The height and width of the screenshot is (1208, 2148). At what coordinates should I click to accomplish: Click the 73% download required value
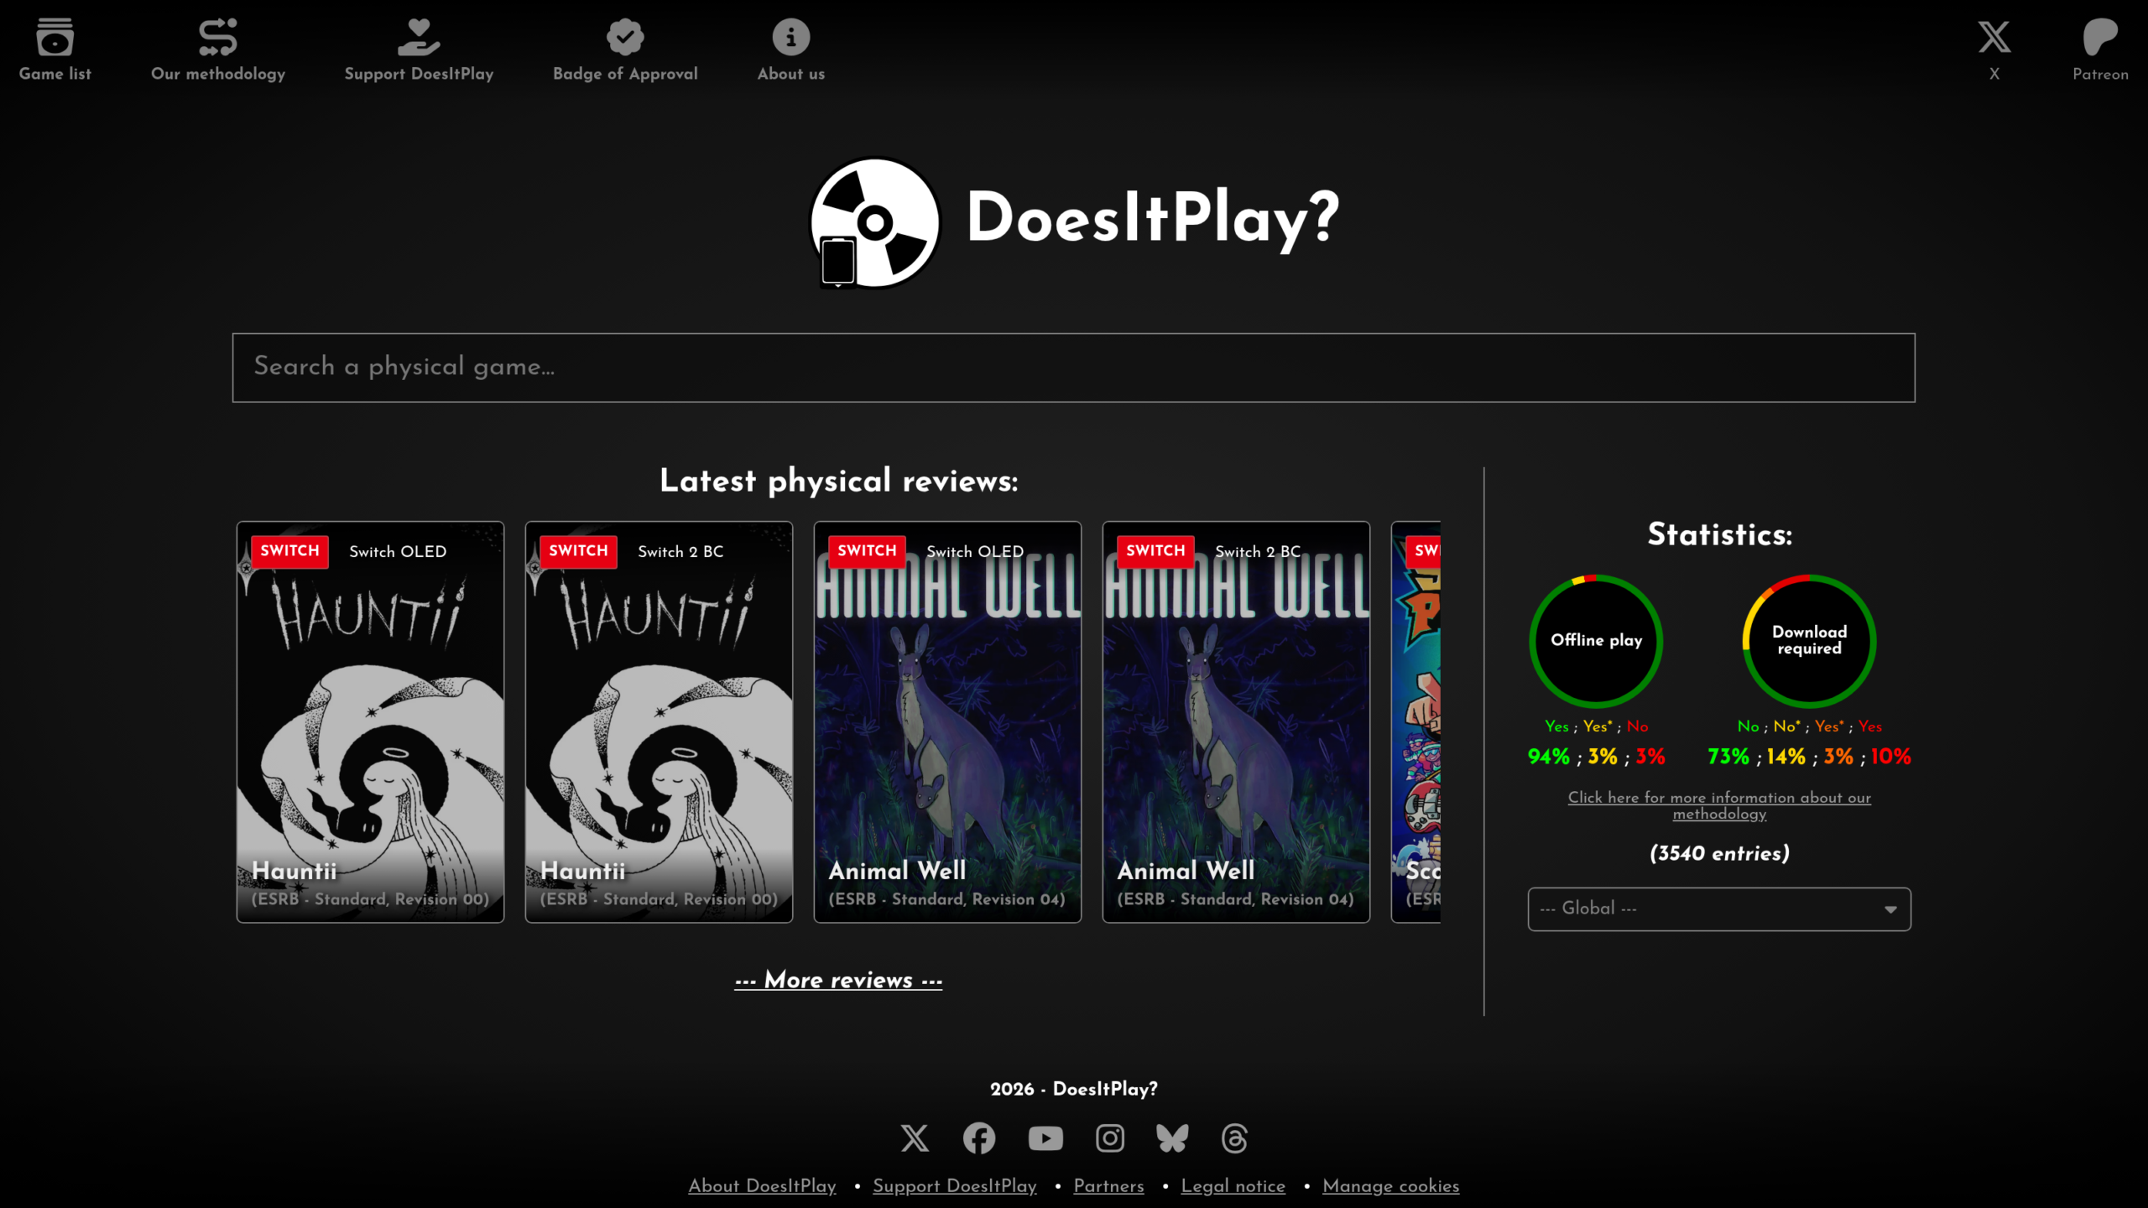(x=1728, y=757)
